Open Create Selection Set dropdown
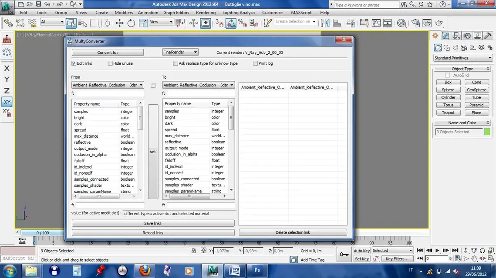 pyautogui.click(x=295, y=21)
